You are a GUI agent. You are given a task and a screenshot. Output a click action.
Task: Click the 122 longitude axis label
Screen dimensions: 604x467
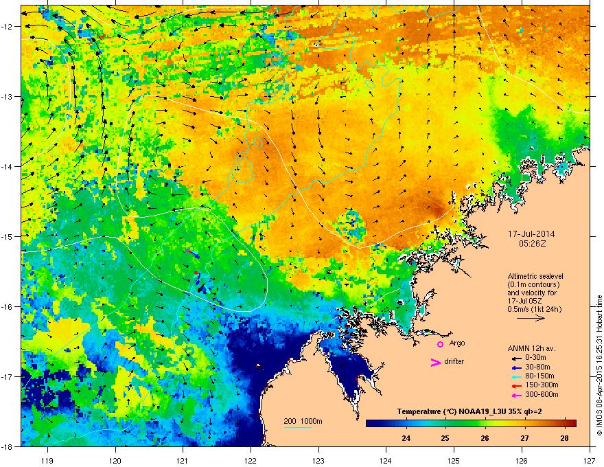pyautogui.click(x=251, y=450)
